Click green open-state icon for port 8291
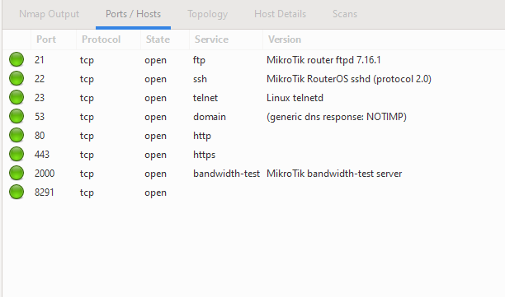The height and width of the screenshot is (297, 505). [x=17, y=193]
